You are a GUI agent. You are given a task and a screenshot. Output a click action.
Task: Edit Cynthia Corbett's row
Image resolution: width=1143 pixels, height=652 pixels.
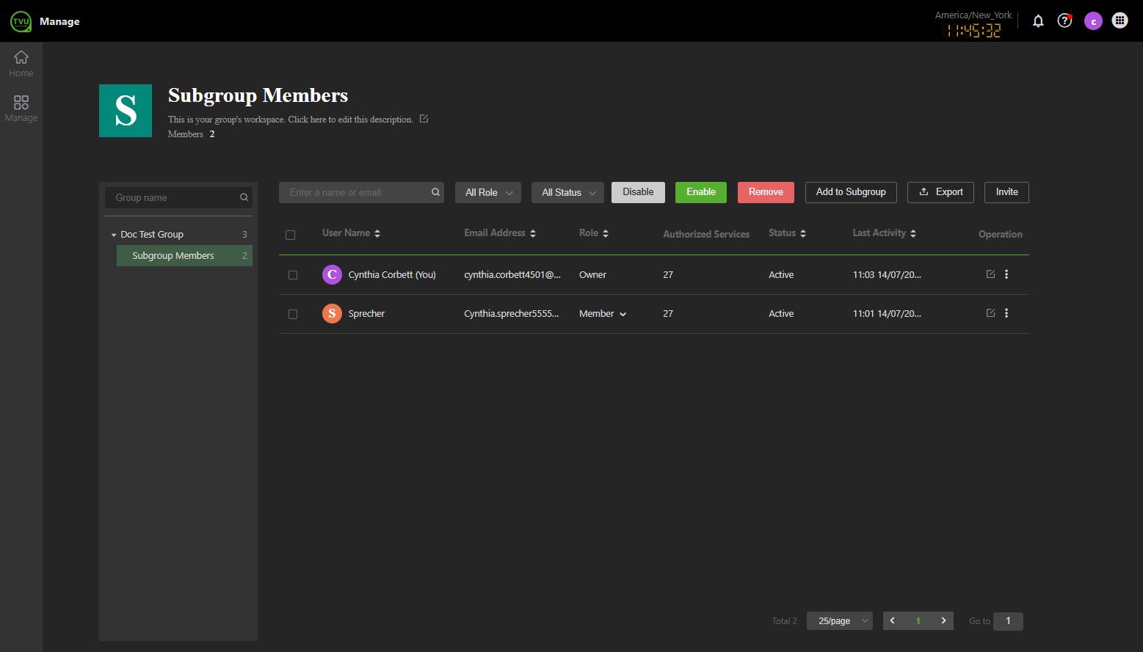[x=990, y=274]
